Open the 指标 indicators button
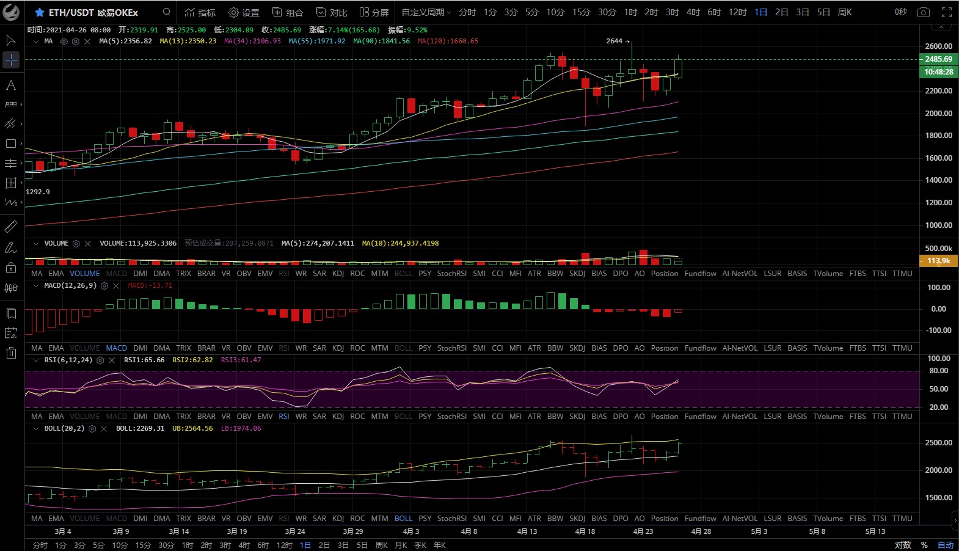Screen dimensions: 959x551 click(200, 12)
